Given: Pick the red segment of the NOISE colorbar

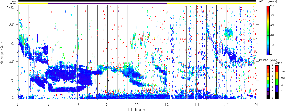Looking at the screenshot, I should [277, 69].
